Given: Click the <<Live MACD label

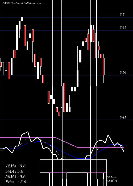Looking at the screenshot, I should coord(112,179).
